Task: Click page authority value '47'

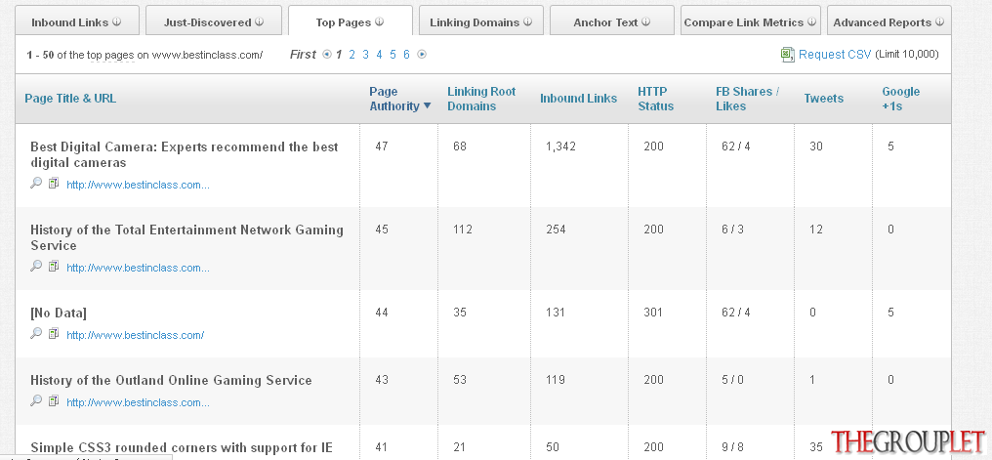Action: coord(381,146)
